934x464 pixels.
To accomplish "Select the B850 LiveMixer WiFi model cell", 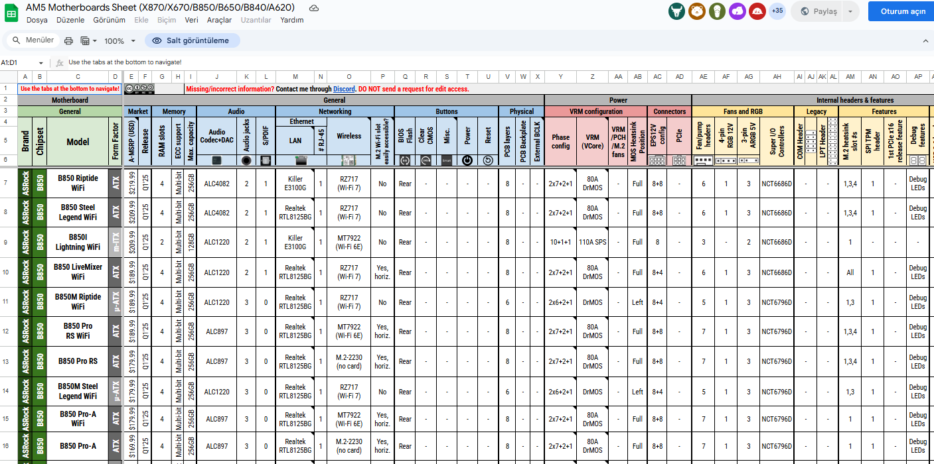I will coord(78,272).
